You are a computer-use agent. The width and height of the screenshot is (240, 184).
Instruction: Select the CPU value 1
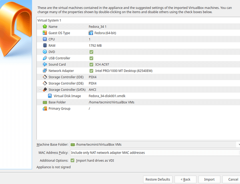pos(90,39)
